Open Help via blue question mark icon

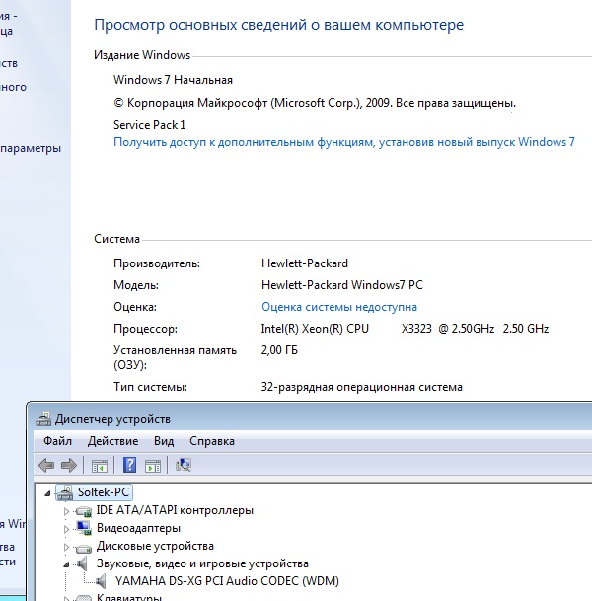tap(129, 466)
